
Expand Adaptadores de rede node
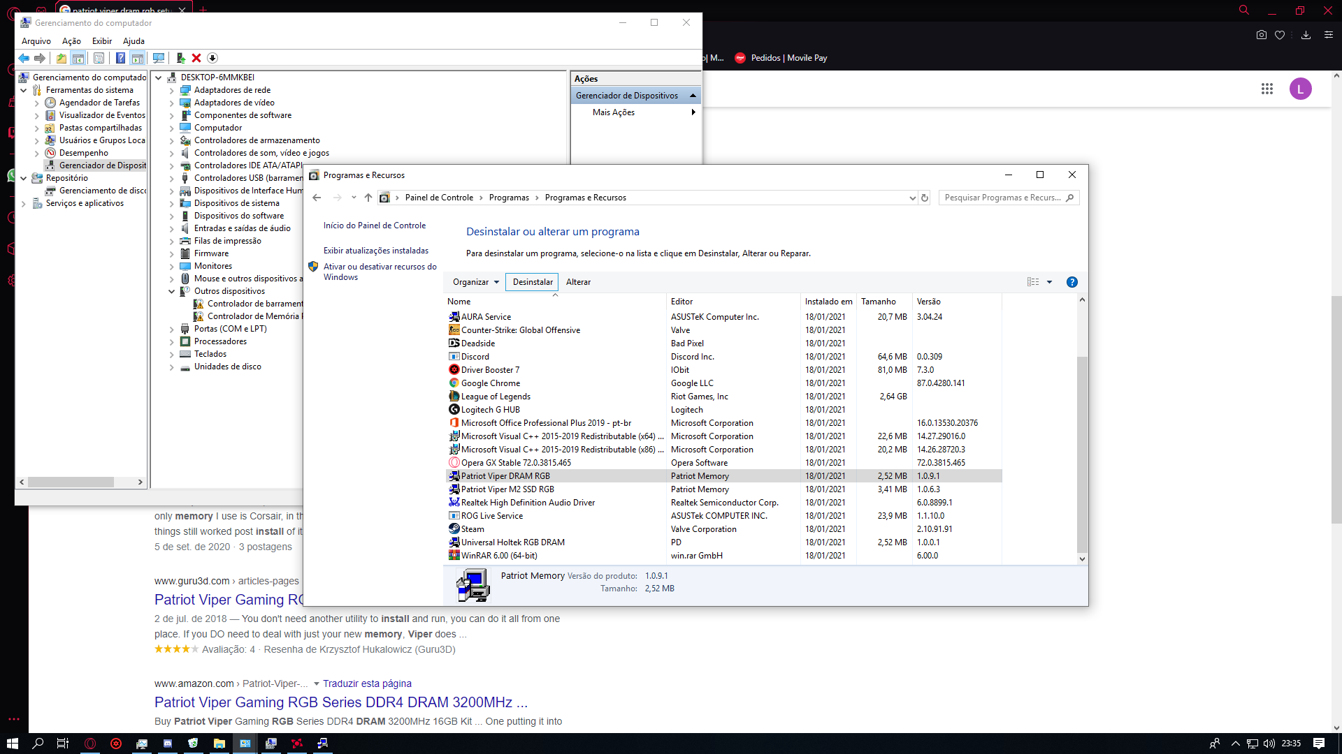(172, 91)
